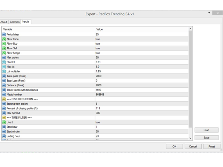Click the scrollbar down arrow

point(190,138)
